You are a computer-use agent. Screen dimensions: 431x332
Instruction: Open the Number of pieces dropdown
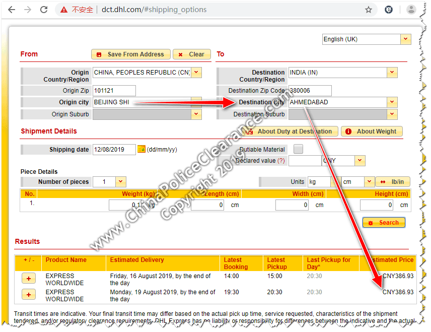point(121,182)
